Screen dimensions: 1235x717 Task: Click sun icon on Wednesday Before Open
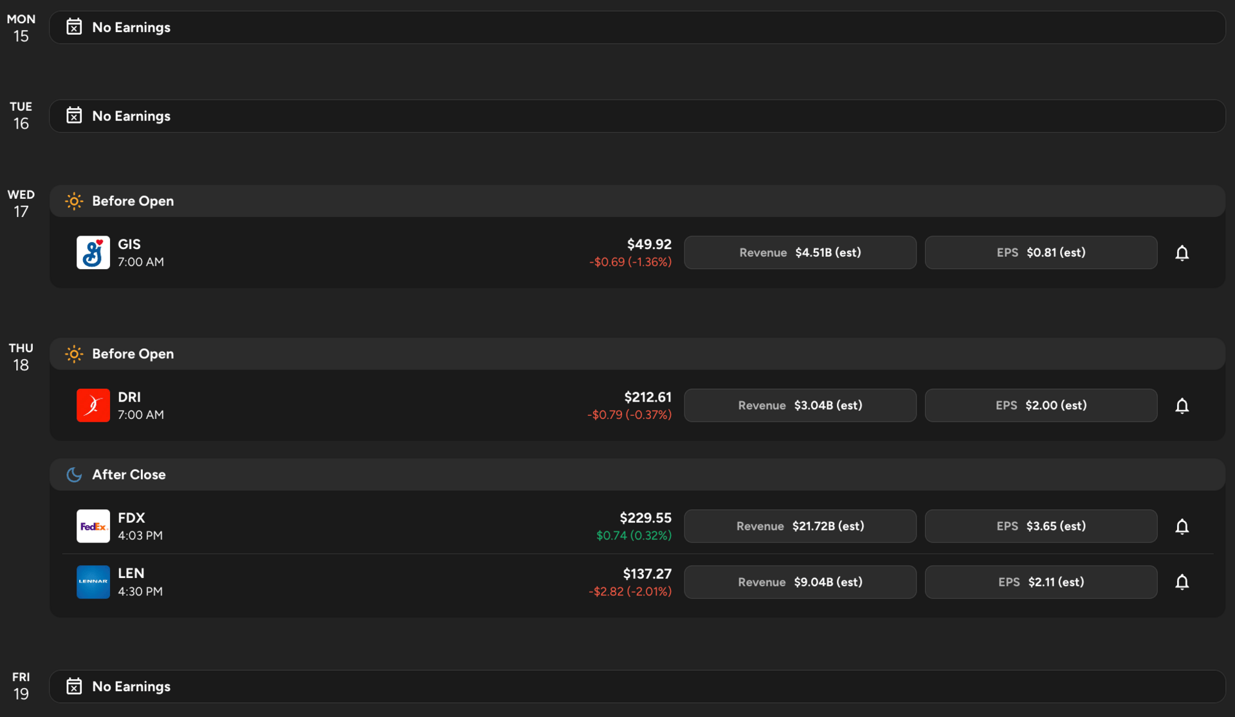click(74, 201)
